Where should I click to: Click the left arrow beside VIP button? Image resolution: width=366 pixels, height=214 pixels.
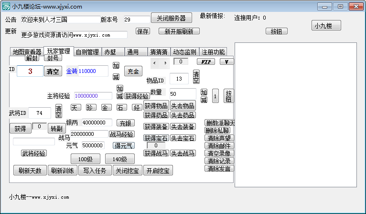pyautogui.click(x=155, y=62)
